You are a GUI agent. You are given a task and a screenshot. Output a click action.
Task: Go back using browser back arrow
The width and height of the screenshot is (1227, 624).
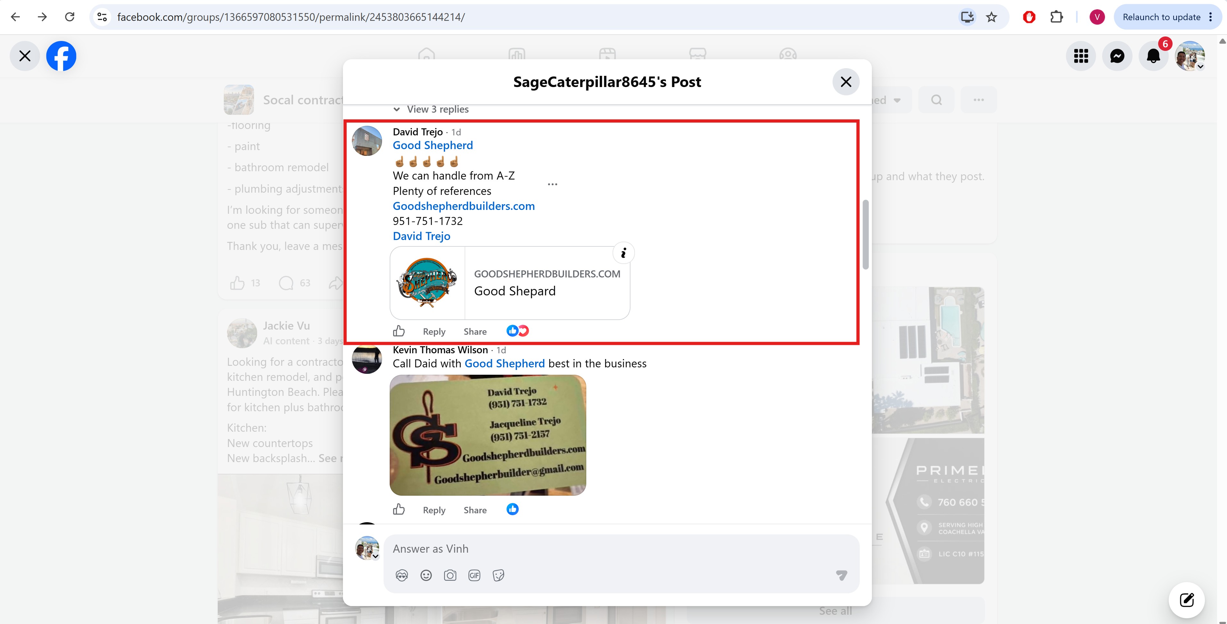click(x=15, y=17)
